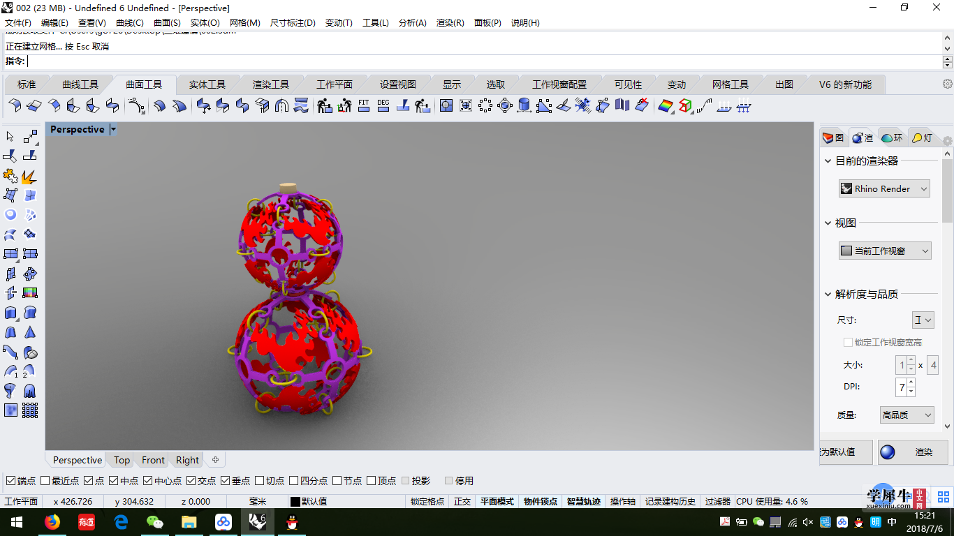Enable the 四分点 osnap checkbox

(x=293, y=481)
